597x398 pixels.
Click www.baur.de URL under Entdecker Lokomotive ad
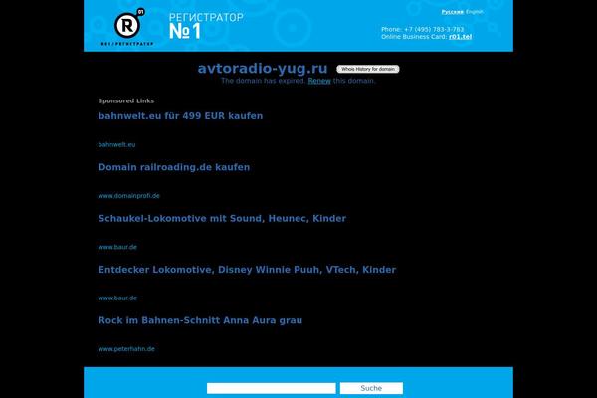pyautogui.click(x=117, y=298)
